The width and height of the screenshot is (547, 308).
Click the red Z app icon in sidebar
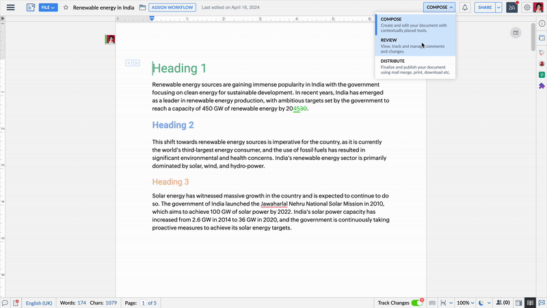point(542,64)
